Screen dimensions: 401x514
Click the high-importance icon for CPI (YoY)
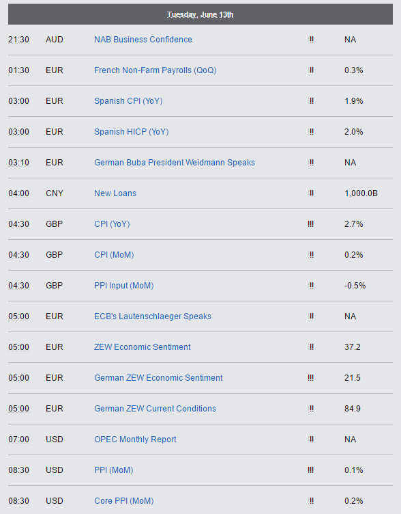tap(310, 224)
